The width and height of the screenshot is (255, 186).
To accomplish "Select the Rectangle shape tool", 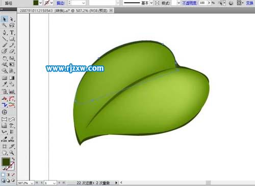I will pyautogui.click(x=12, y=39).
